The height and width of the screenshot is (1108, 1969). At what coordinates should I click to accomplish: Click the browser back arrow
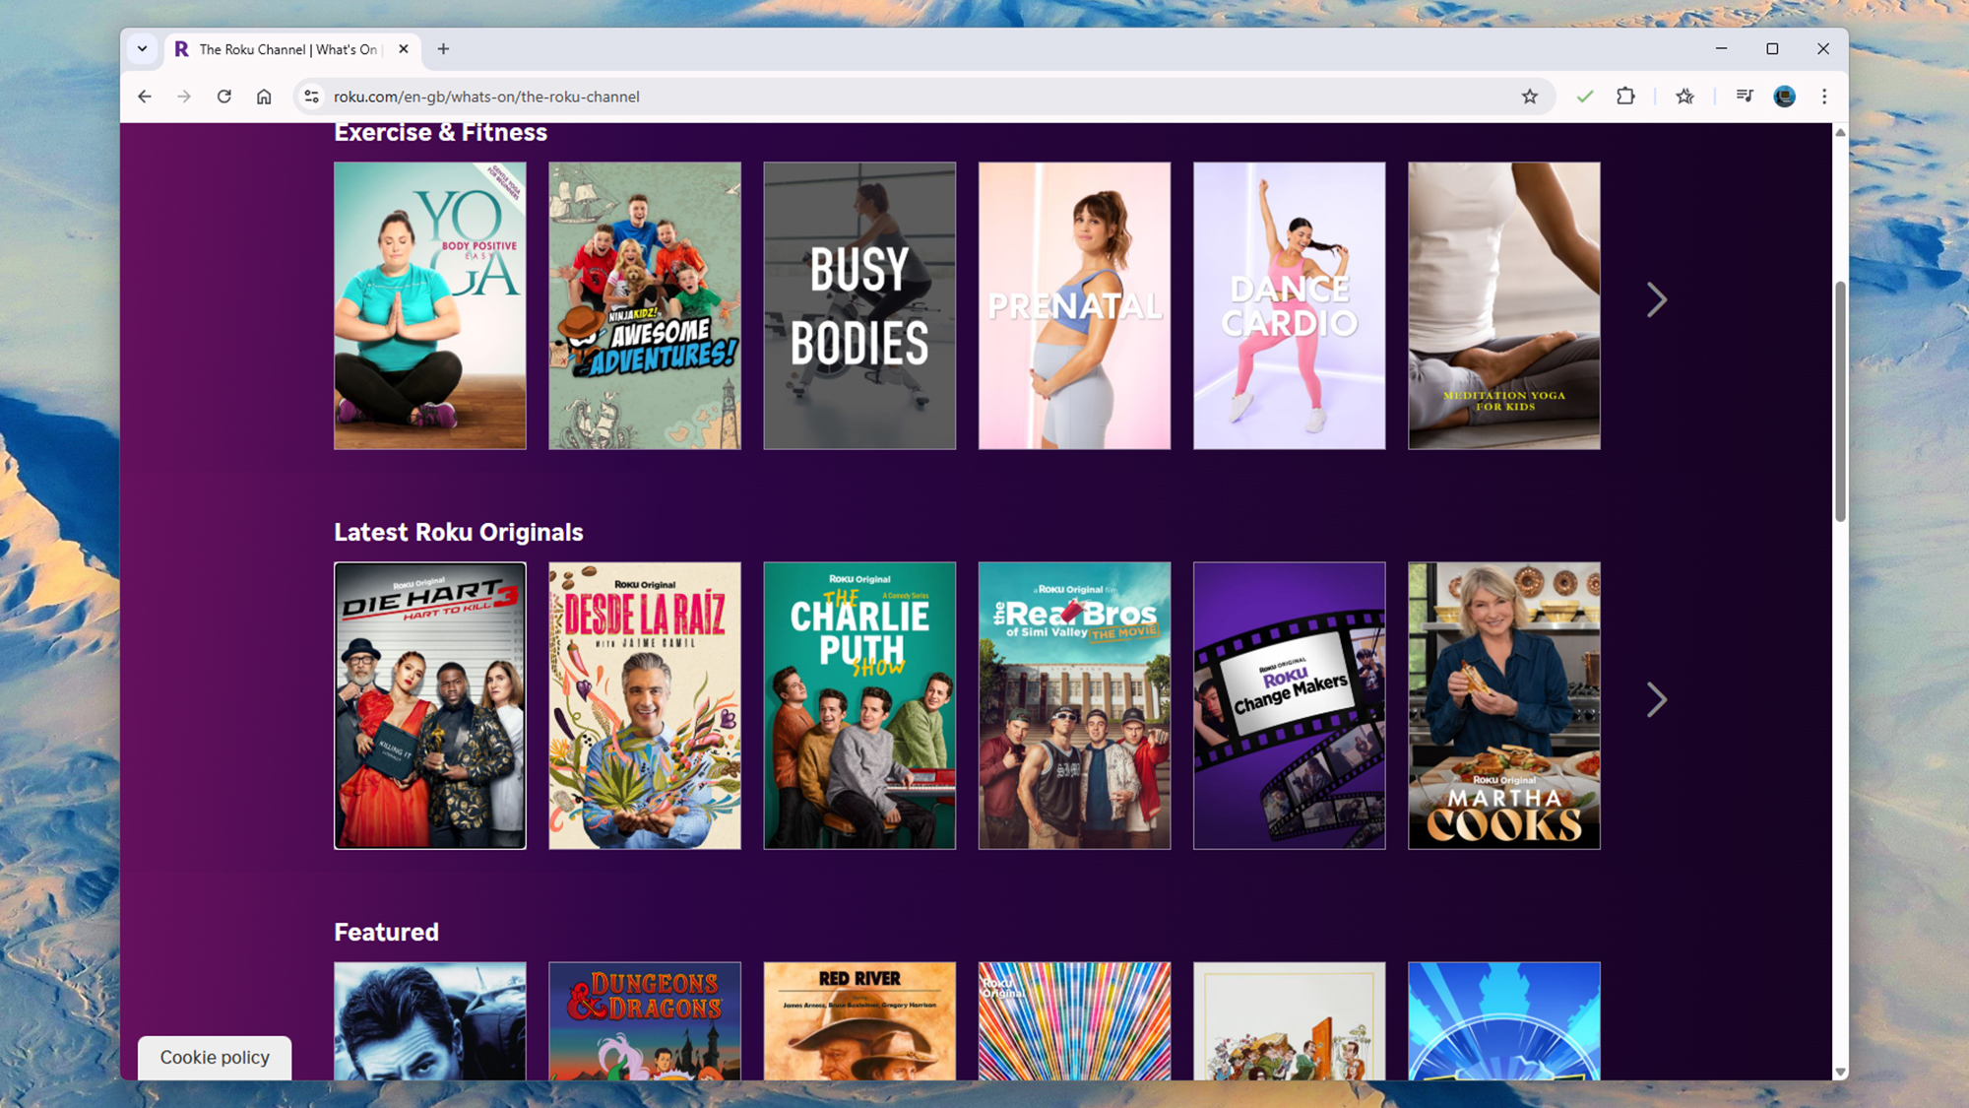pyautogui.click(x=145, y=97)
